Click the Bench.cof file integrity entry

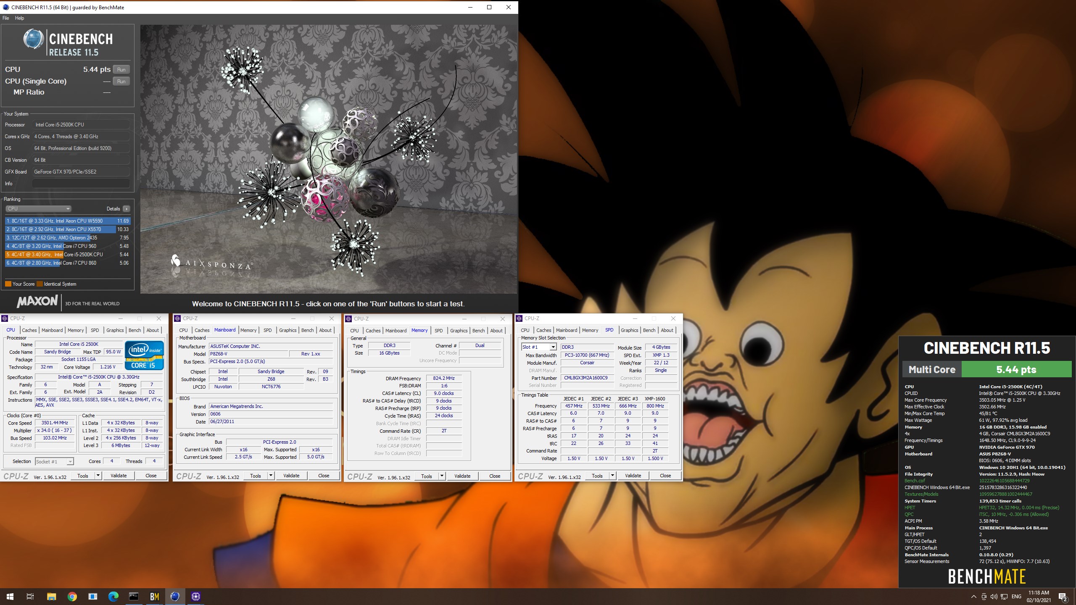[915, 481]
